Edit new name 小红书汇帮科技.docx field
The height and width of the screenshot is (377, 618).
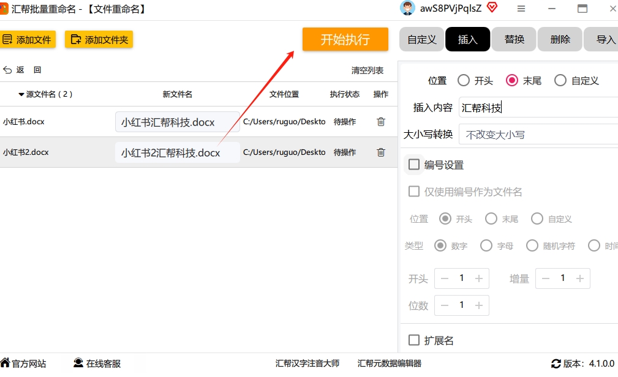click(178, 122)
